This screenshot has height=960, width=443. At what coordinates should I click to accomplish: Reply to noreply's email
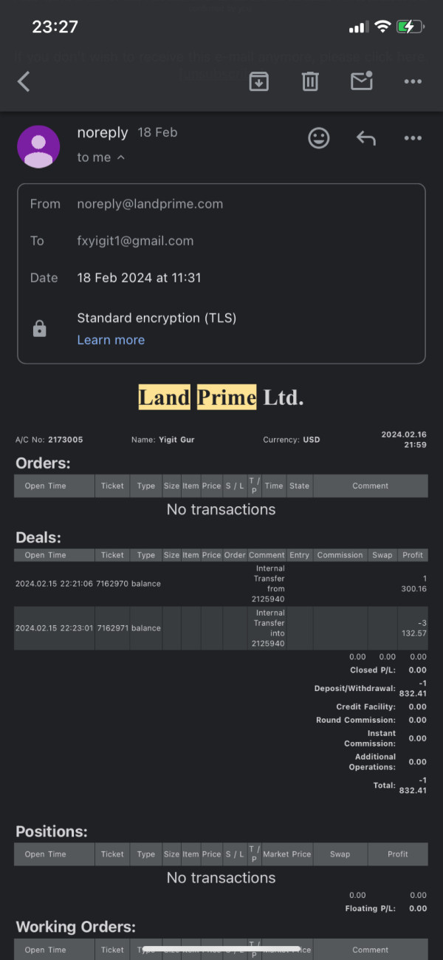(366, 138)
